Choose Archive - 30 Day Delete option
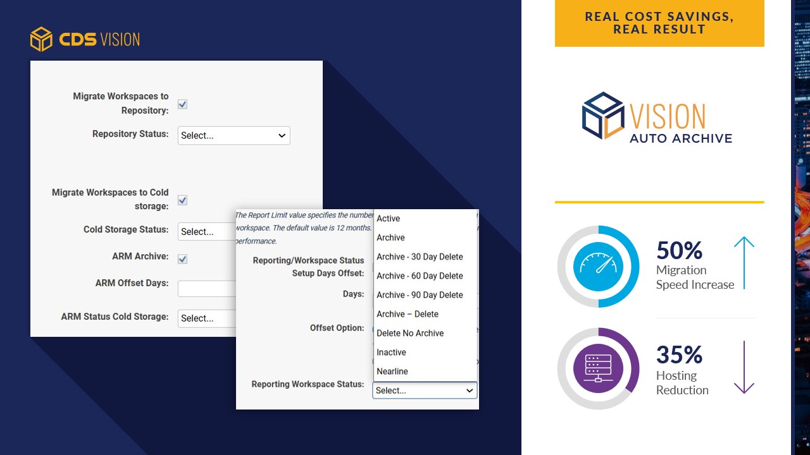The height and width of the screenshot is (455, 810). [425, 257]
